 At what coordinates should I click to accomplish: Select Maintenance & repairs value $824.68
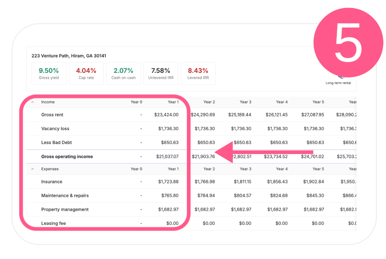click(x=279, y=196)
